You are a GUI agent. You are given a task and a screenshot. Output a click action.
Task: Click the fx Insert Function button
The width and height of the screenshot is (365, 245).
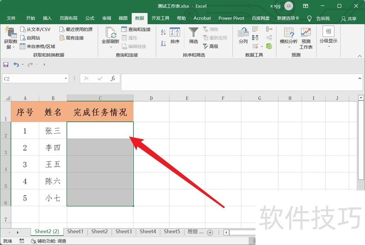click(x=113, y=78)
